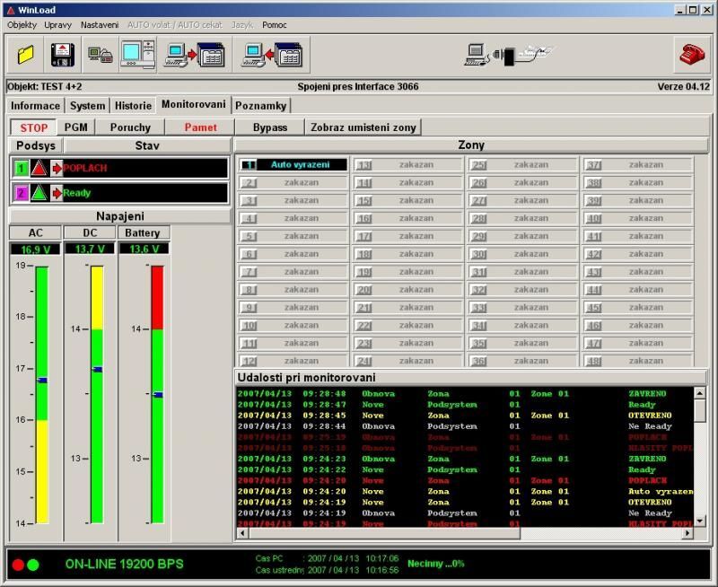Expand the Pomoc menu
The width and height of the screenshot is (718, 587).
[274, 25]
